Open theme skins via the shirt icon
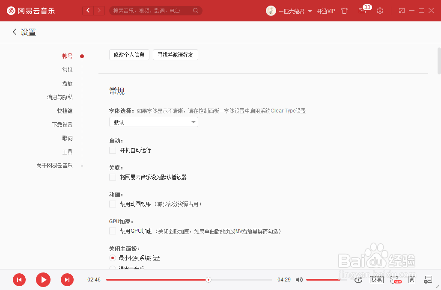The width and height of the screenshot is (441, 290). (x=344, y=11)
